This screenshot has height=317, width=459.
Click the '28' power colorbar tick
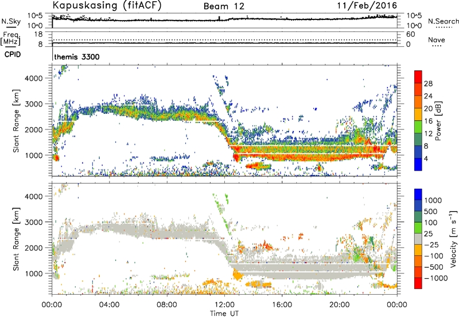(428, 84)
